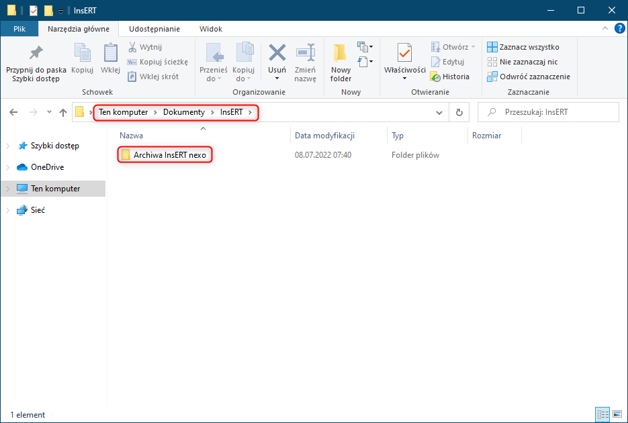Screen dimensions: 628x423
Task: Switch to Udostępnianie tab
Action: (x=154, y=29)
